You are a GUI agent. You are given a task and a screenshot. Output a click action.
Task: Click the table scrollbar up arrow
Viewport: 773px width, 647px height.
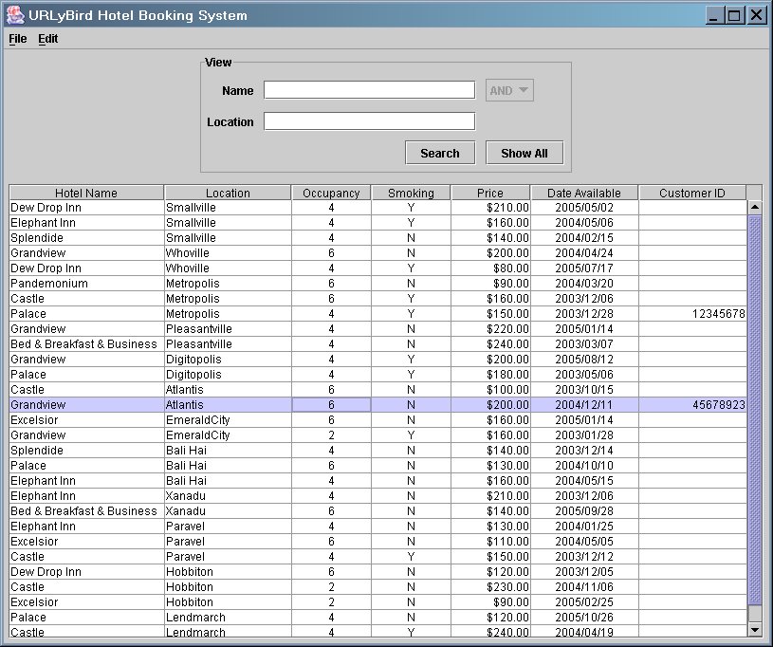pyautogui.click(x=755, y=208)
